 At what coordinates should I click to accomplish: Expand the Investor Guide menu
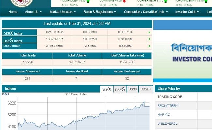pyautogui.click(x=187, y=12)
